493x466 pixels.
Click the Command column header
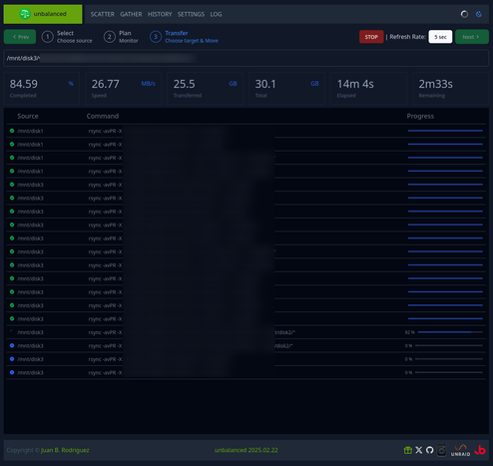pos(103,116)
